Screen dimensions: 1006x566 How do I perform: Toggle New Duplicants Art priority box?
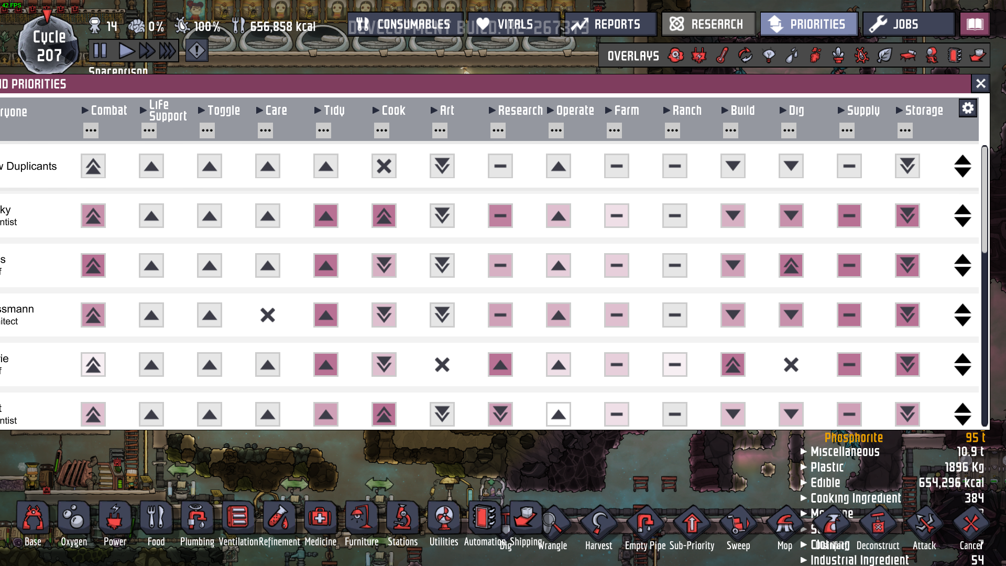[442, 166]
